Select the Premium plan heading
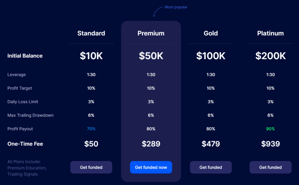This screenshot has height=185, width=299. point(151,33)
